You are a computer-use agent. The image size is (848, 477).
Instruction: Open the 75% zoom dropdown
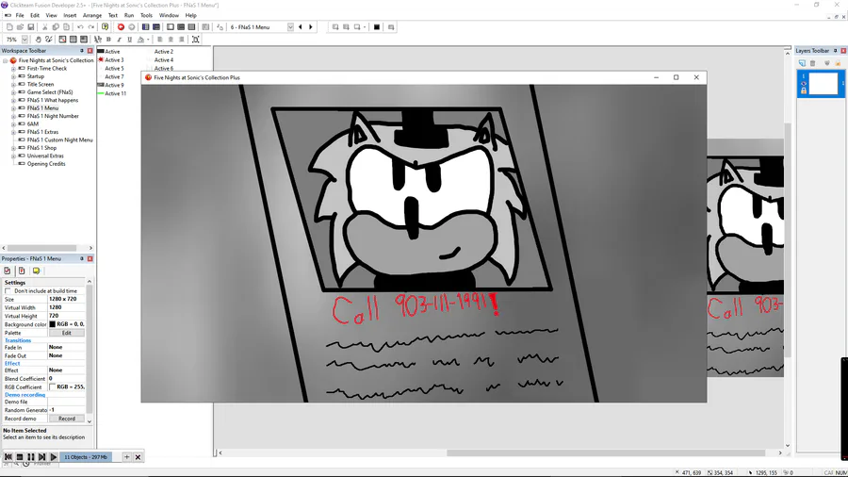tap(24, 40)
